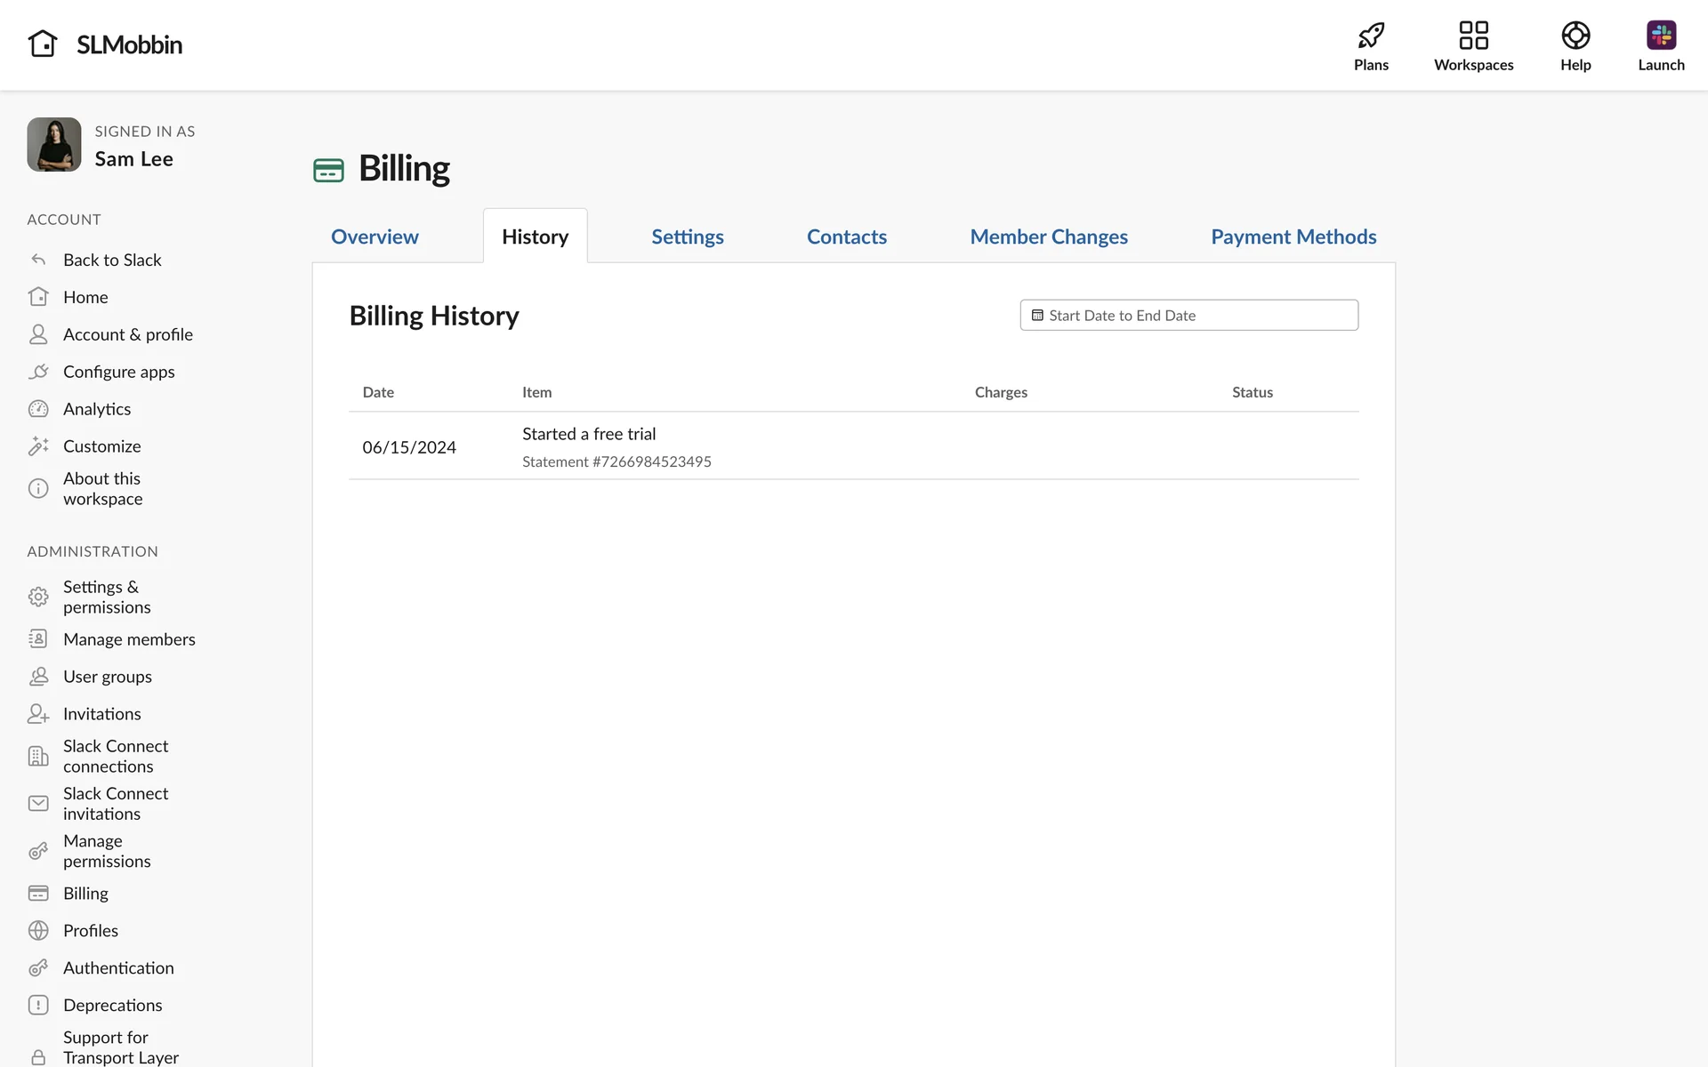
Task: Click the Started a free trial entry
Action: (589, 434)
